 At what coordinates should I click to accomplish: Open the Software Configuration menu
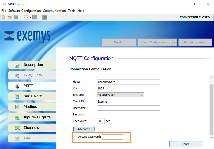pos(24,11)
